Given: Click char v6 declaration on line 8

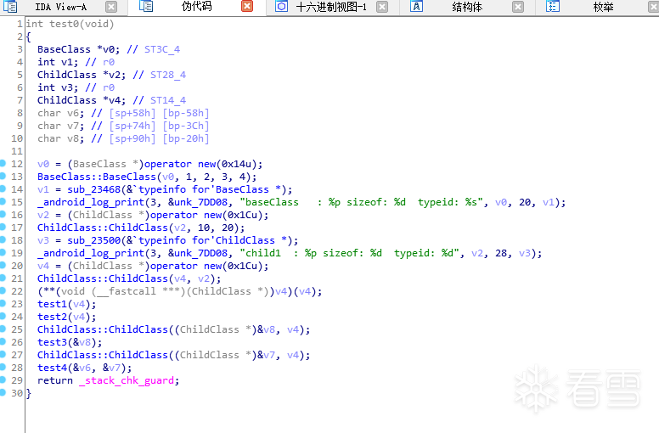Looking at the screenshot, I should [x=60, y=113].
